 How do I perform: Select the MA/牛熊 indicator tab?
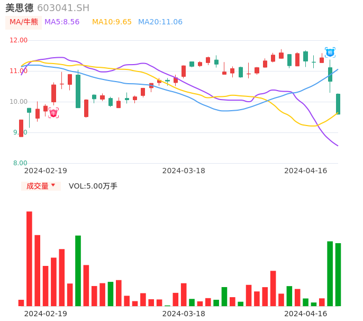point(24,22)
